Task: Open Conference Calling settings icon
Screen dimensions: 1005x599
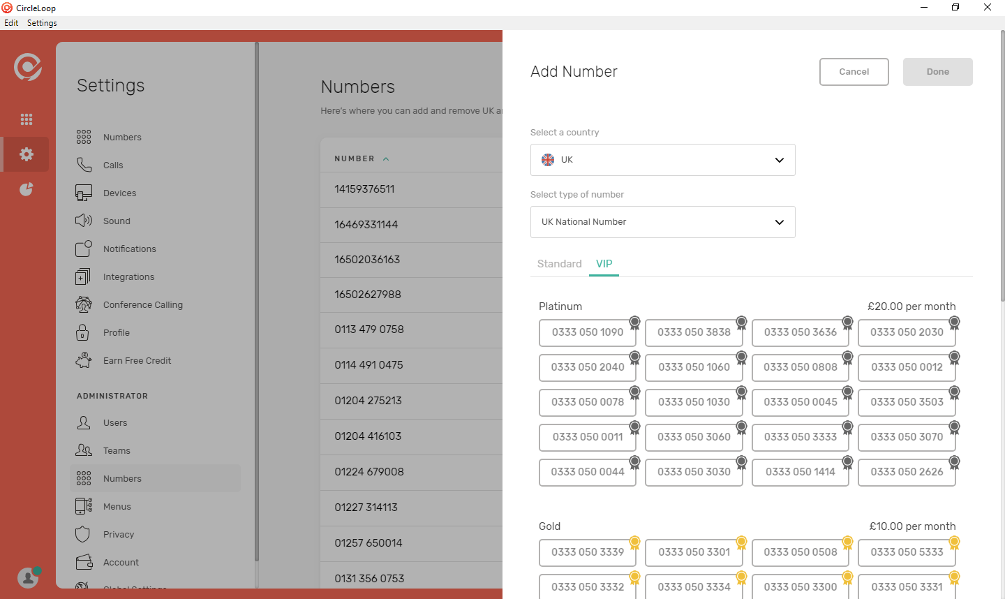Action: pos(84,305)
